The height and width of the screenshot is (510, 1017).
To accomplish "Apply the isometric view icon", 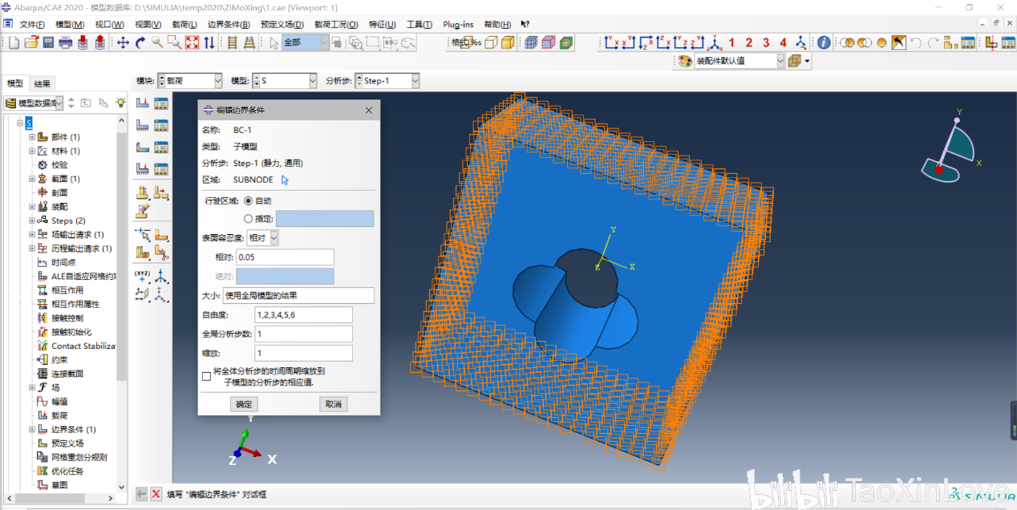I will pos(714,42).
